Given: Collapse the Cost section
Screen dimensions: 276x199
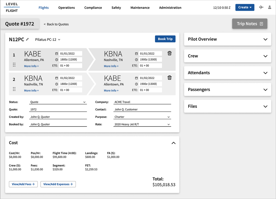Looking at the screenshot, I should (174, 143).
